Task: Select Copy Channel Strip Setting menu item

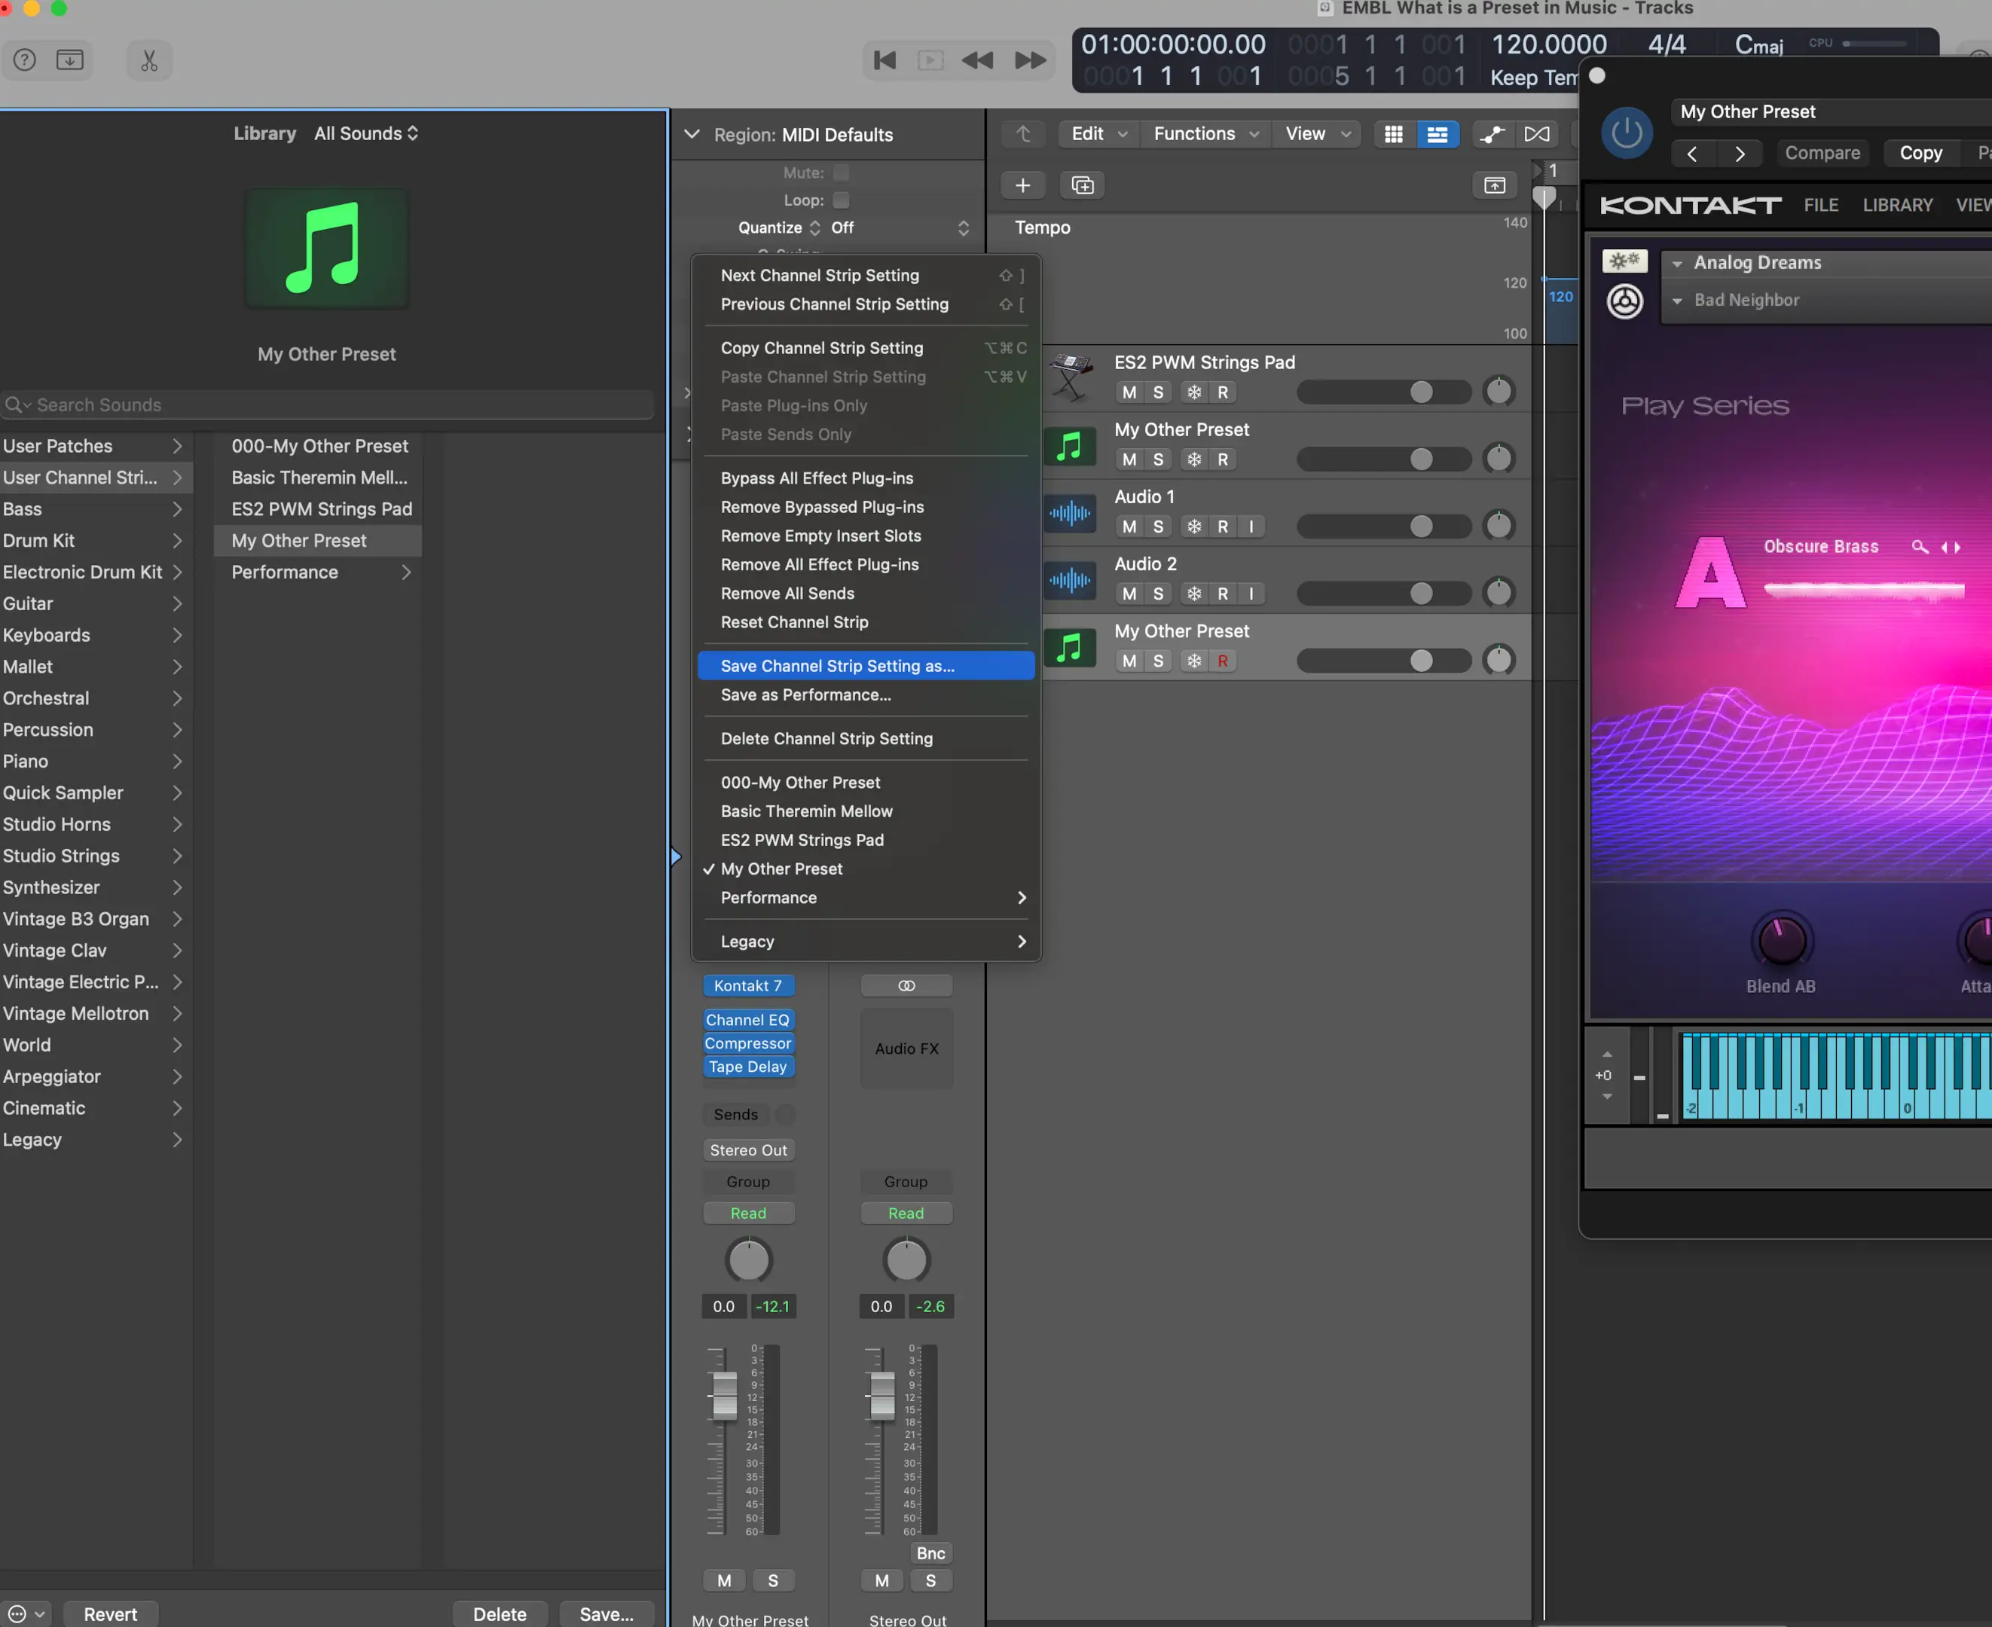Action: [x=822, y=347]
